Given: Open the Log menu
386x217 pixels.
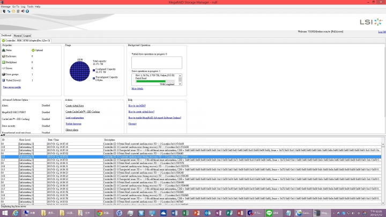Looking at the screenshot, I should point(23,6).
